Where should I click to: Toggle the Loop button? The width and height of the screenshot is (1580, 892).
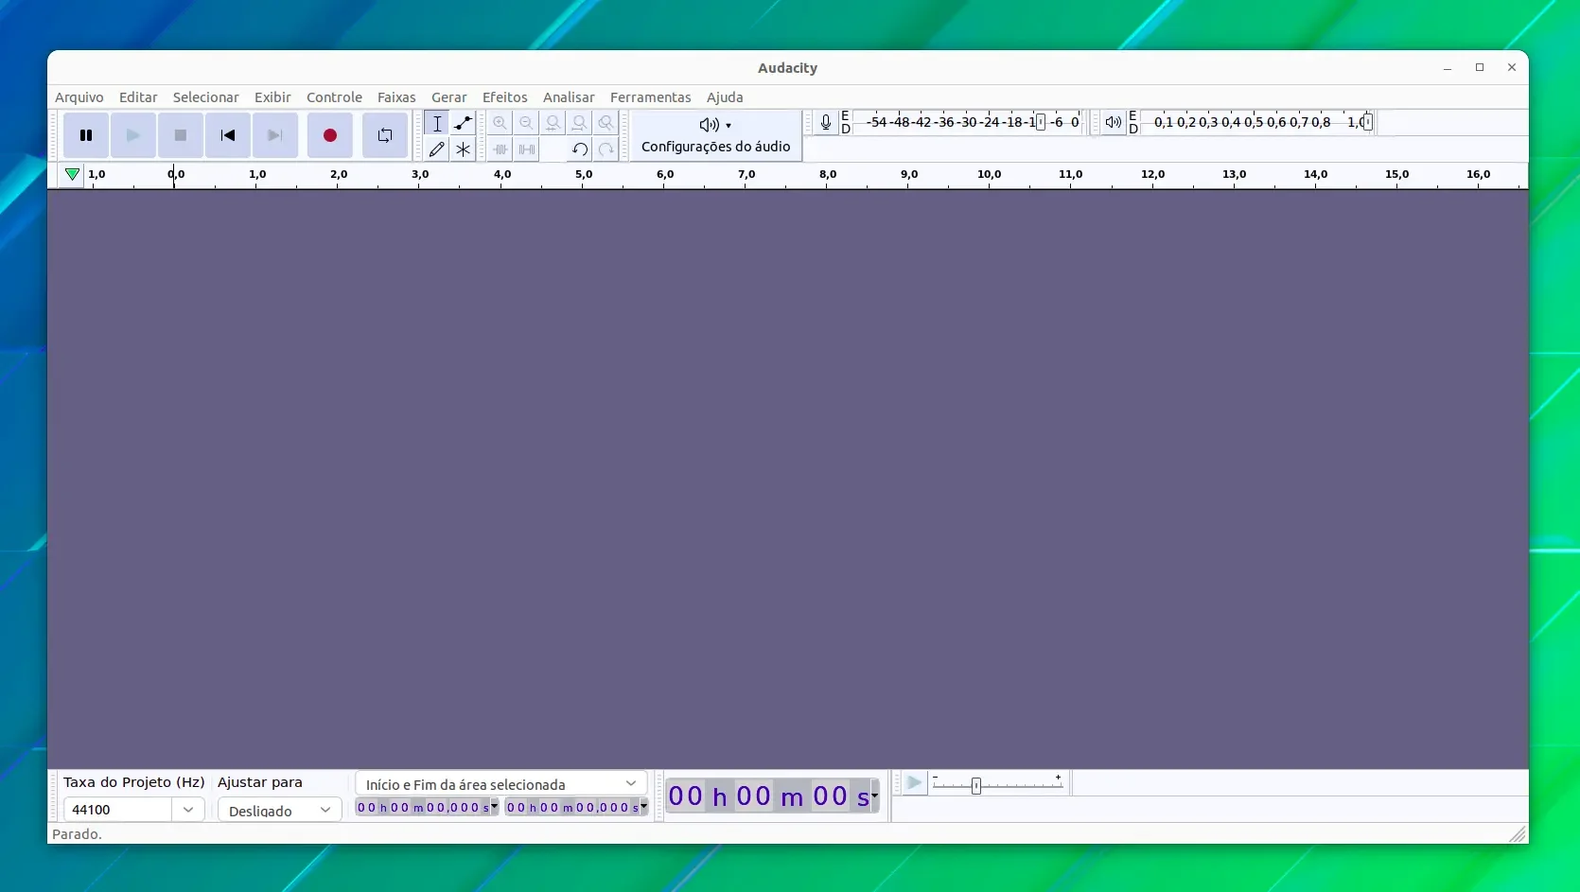[x=385, y=135]
